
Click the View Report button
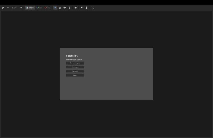click(x=75, y=67)
